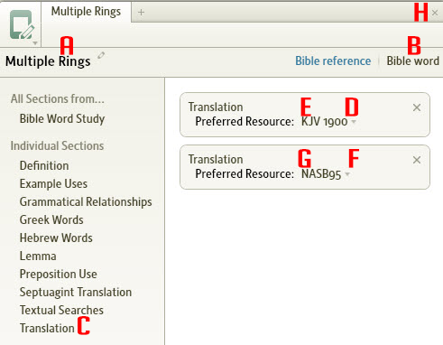
Task: Add the Lemma section
Action: coord(38,256)
